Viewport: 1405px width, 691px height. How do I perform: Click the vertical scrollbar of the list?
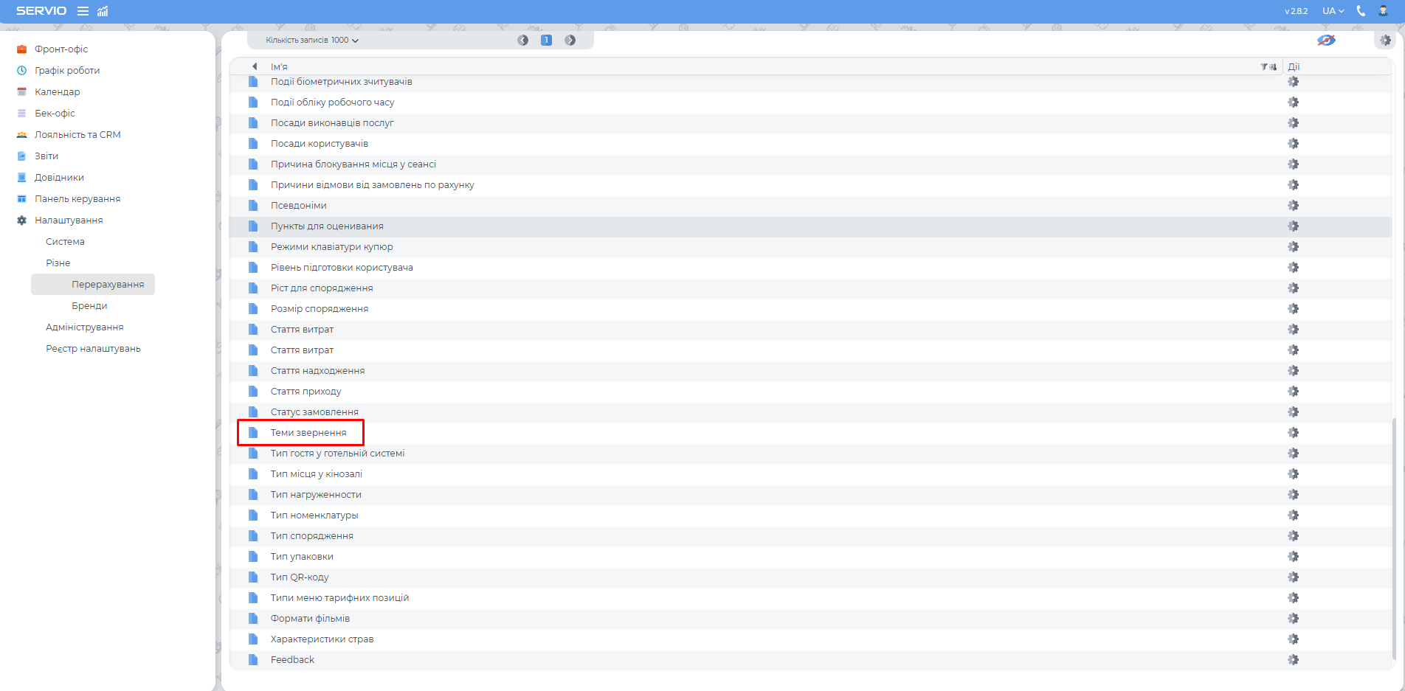(x=1393, y=538)
